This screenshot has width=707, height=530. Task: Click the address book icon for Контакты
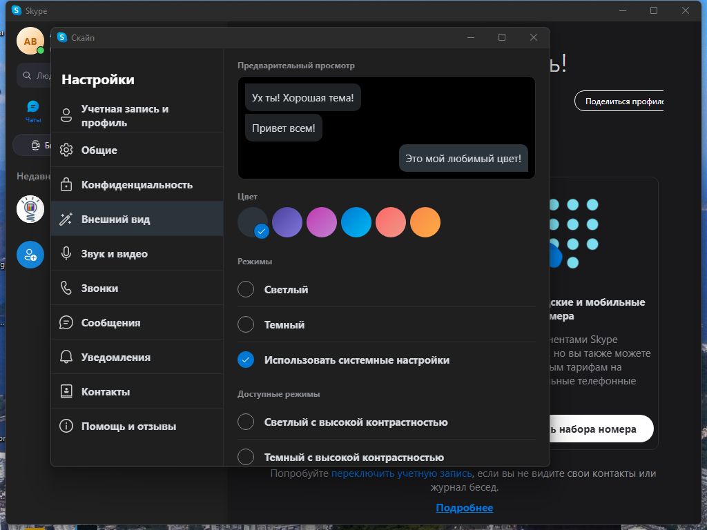point(66,392)
